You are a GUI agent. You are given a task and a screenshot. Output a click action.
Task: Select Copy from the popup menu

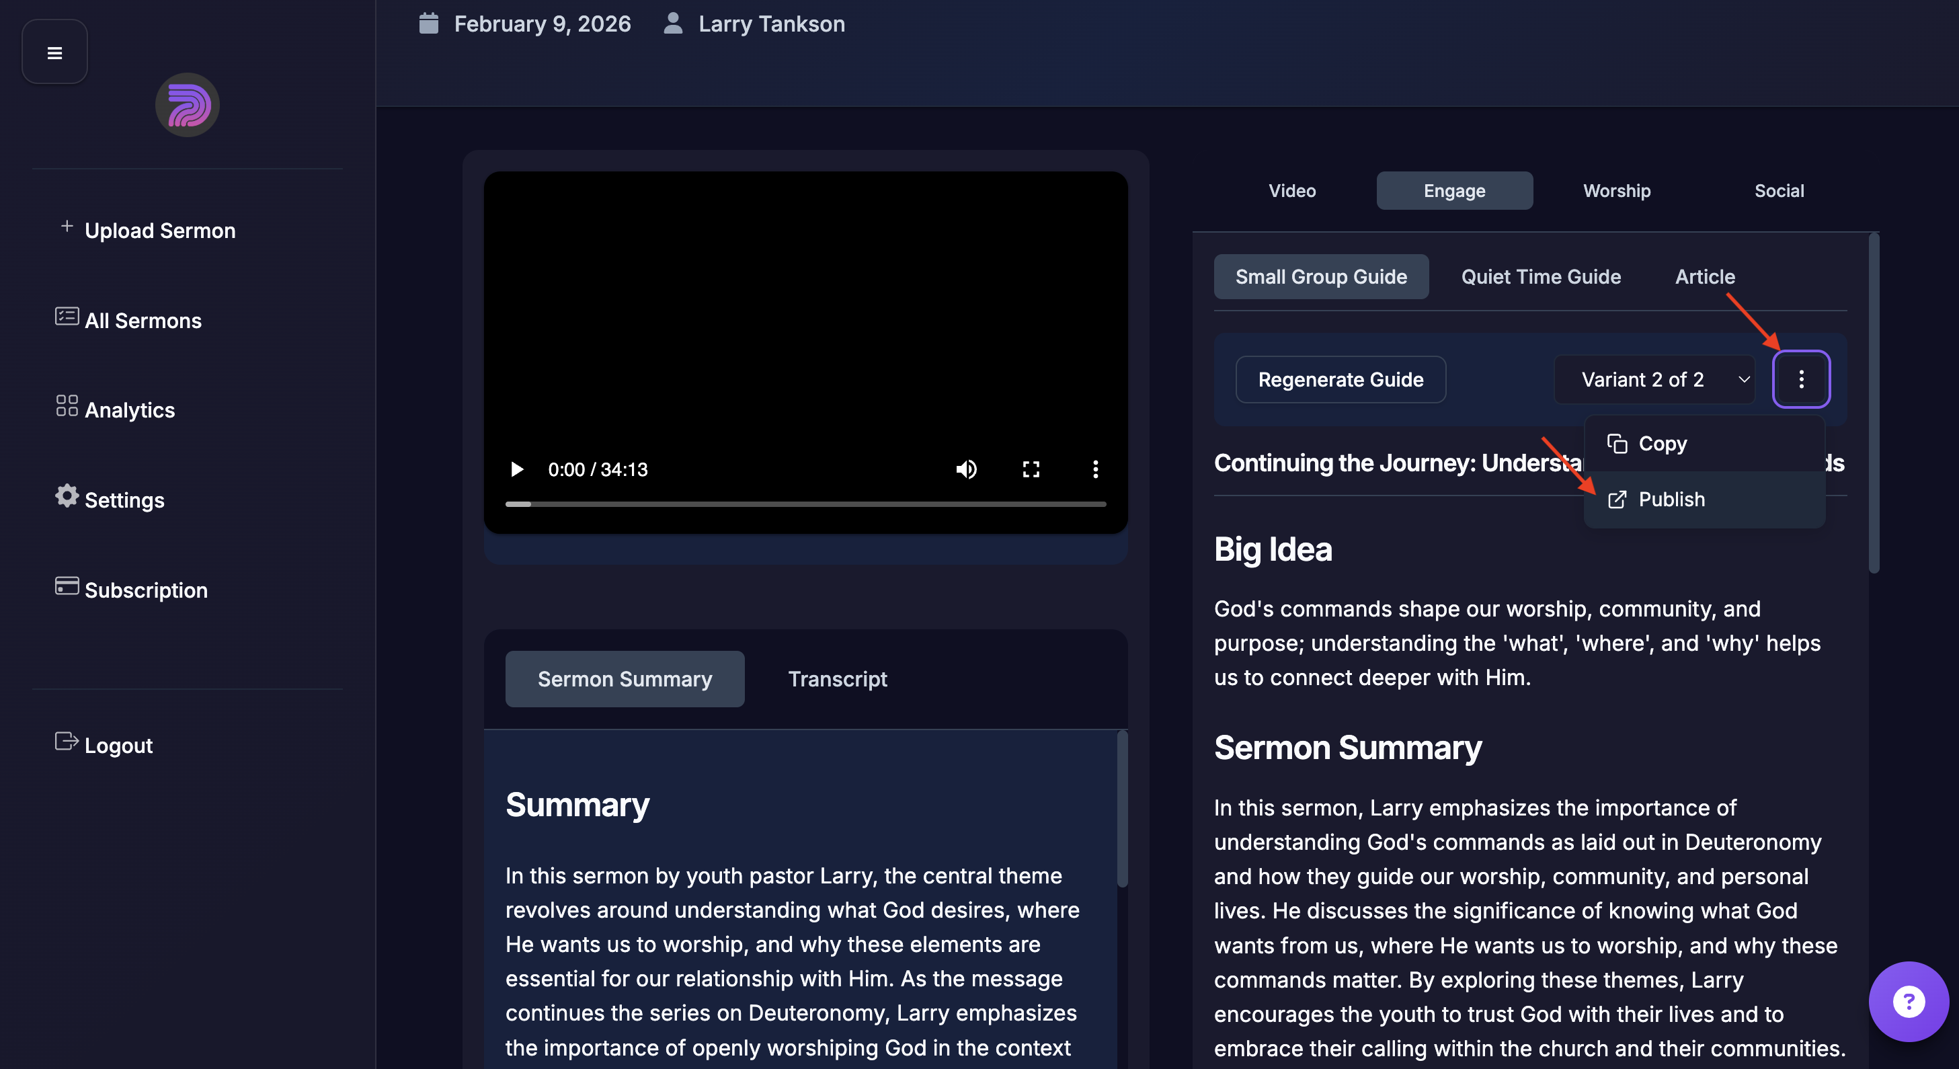[x=1662, y=443]
